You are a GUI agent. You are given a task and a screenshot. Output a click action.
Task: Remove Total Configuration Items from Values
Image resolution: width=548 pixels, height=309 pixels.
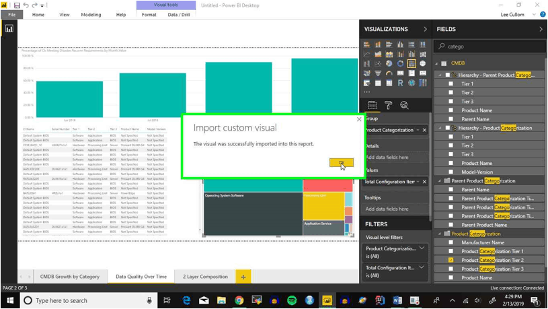click(424, 182)
